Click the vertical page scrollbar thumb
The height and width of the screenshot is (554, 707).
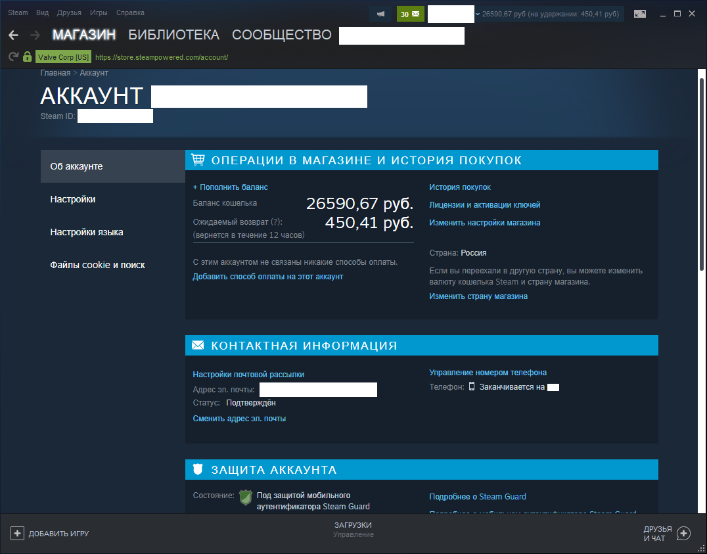(x=702, y=174)
